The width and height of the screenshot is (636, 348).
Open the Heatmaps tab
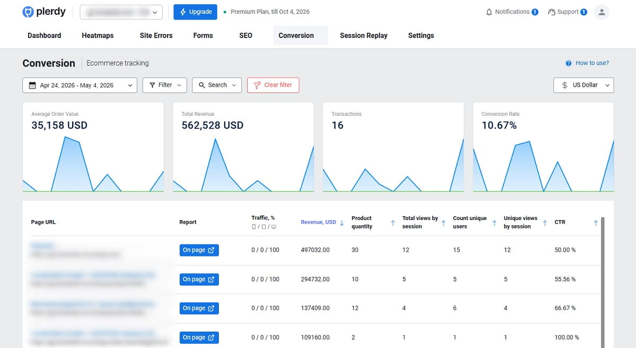98,35
